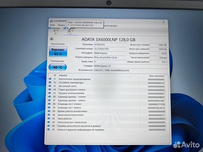
Task: Click the status icon for Включения/отключения
Action: click(49, 115)
